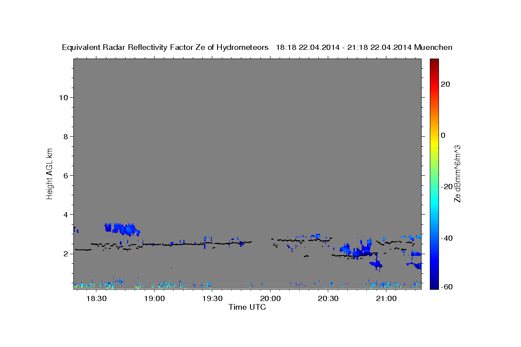Click the 20:30 time tick label
Viewport: 521px width, 347px height.
328,299
